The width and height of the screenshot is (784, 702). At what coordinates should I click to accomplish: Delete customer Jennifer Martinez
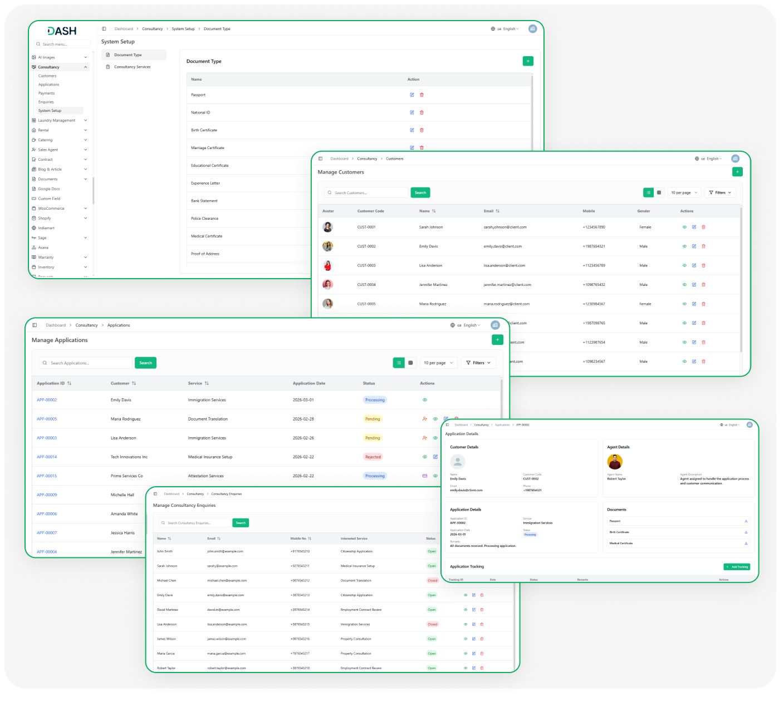tap(703, 285)
